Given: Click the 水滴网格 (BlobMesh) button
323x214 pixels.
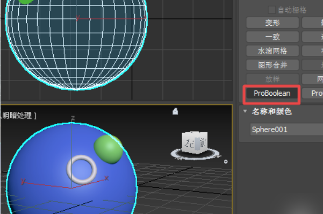Looking at the screenshot, I should 272,51.
